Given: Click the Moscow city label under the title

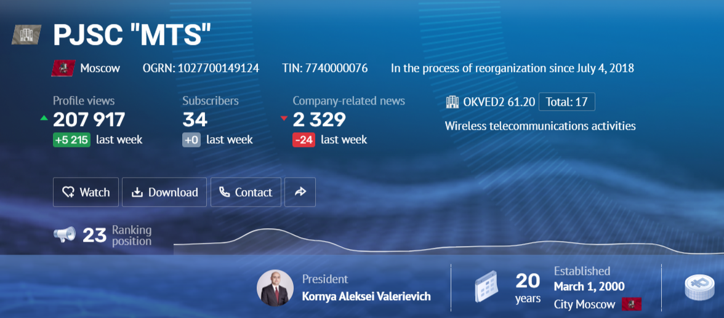Looking at the screenshot, I should (100, 68).
